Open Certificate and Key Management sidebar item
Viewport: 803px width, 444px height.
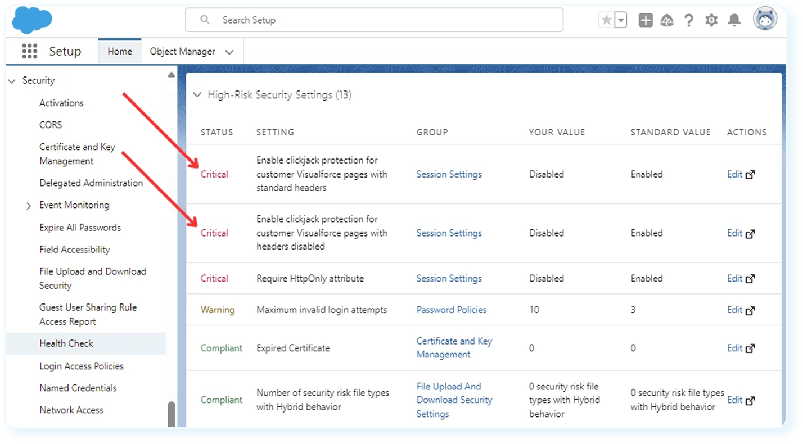pos(77,154)
